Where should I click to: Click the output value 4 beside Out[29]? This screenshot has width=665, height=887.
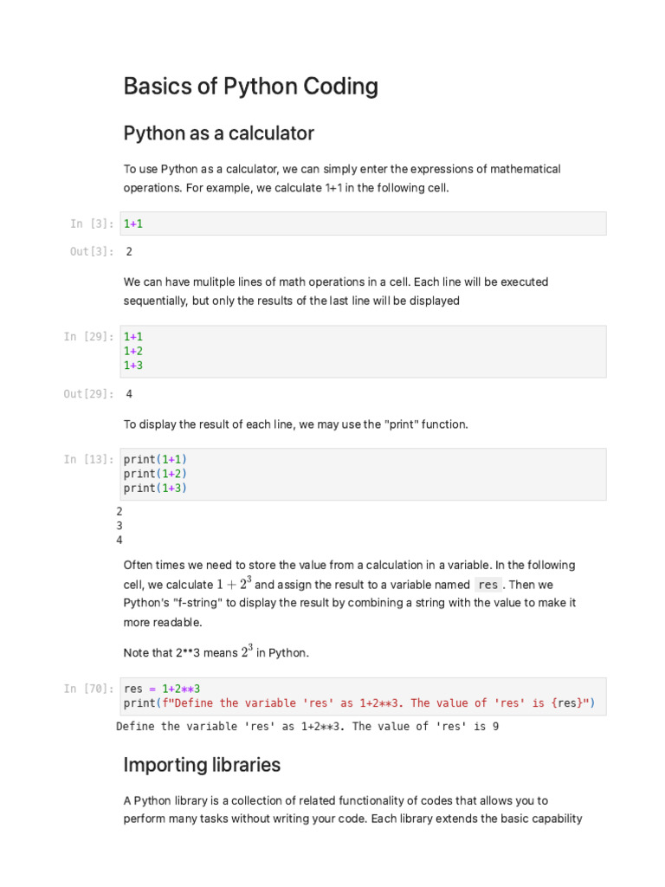(129, 394)
